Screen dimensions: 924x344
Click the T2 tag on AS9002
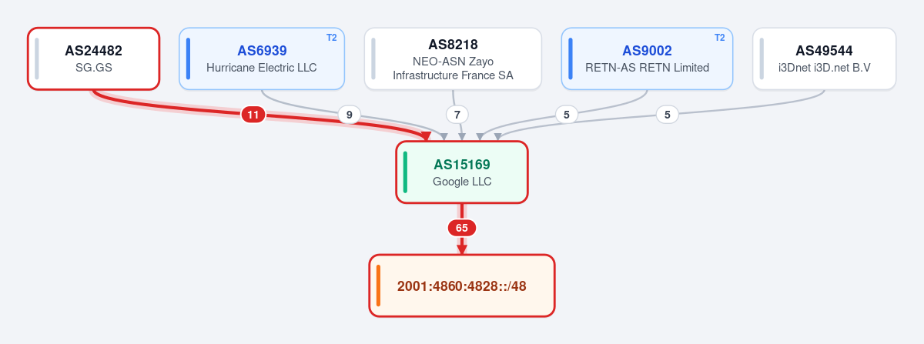720,37
